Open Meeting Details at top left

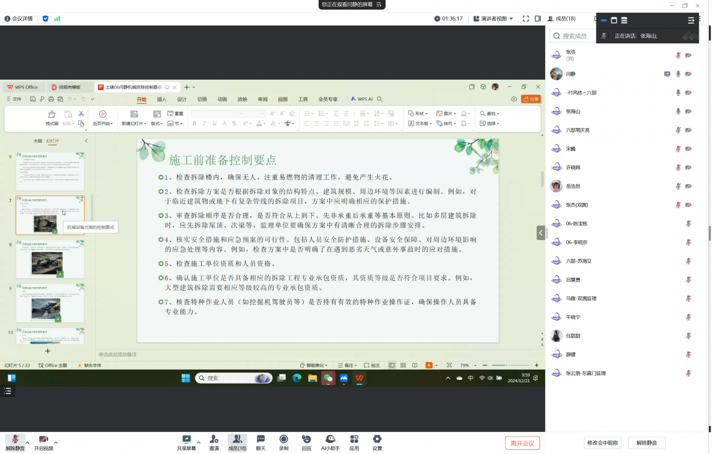coord(19,19)
